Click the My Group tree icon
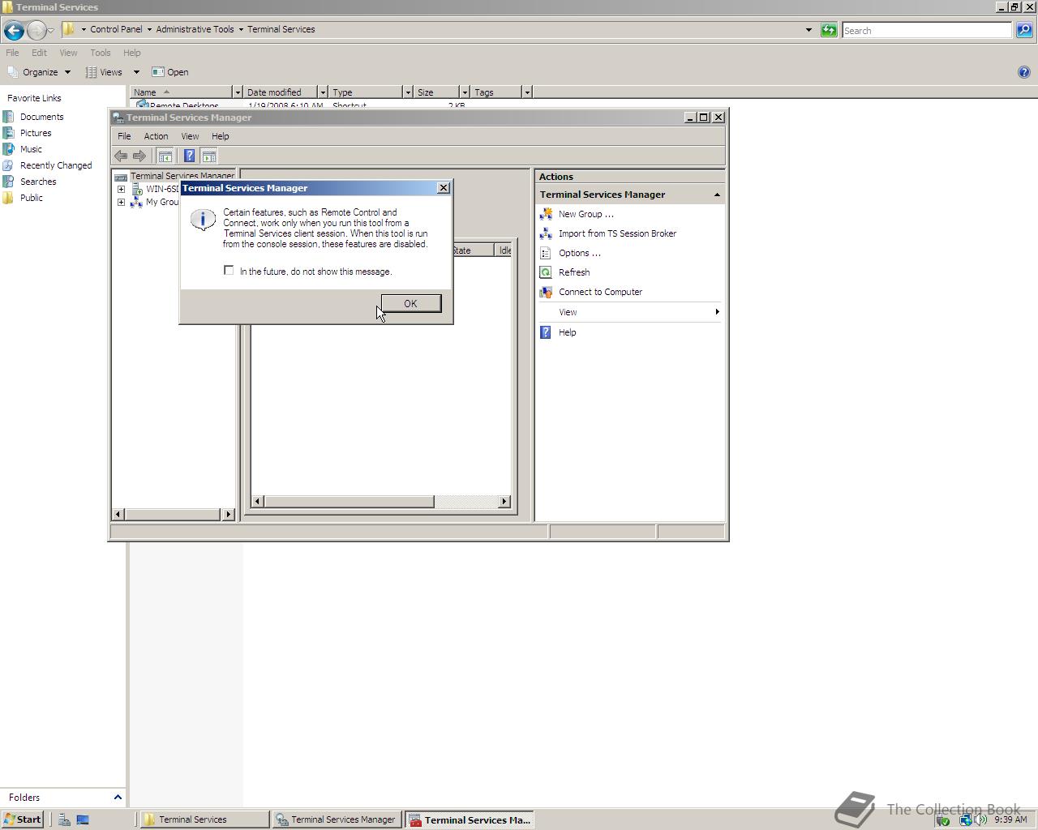The width and height of the screenshot is (1038, 830). pos(136,202)
